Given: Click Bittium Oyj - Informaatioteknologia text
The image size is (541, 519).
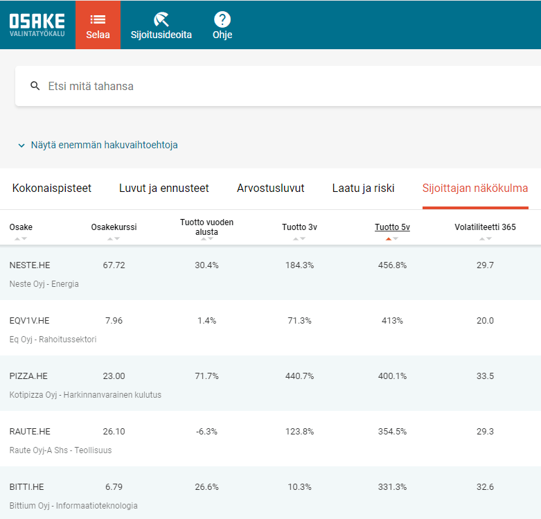Looking at the screenshot, I should (73, 506).
